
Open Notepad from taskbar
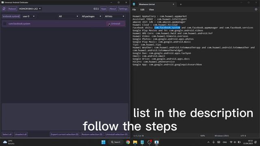point(142,142)
